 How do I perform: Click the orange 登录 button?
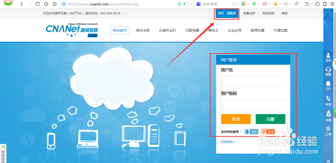[236, 119]
